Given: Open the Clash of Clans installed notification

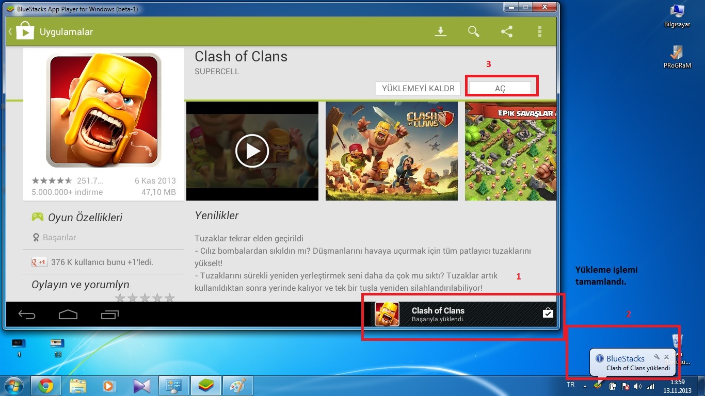Looking at the screenshot, I should (463, 314).
